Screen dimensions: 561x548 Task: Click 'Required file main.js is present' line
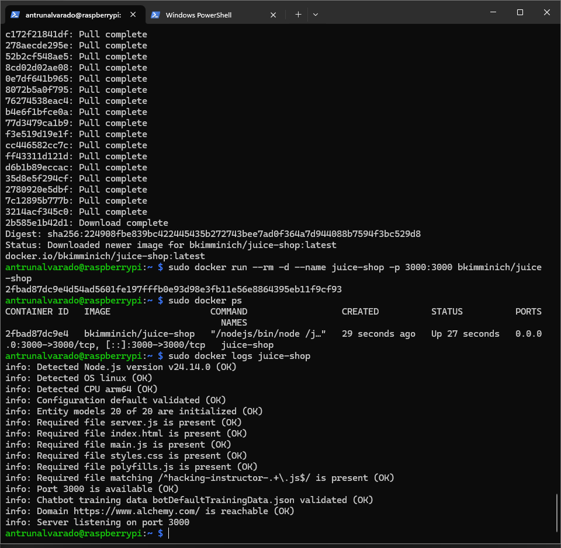tap(119, 444)
